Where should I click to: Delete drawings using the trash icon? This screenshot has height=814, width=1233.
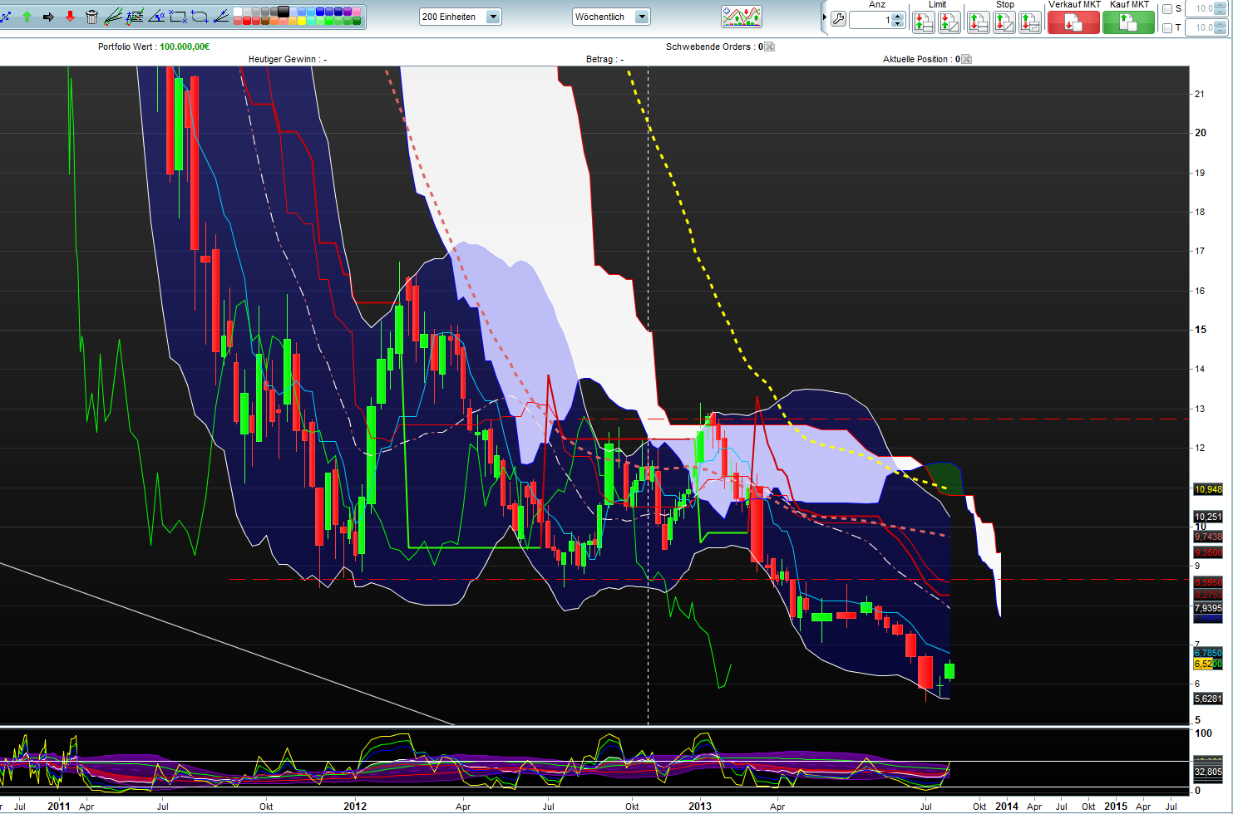click(x=91, y=16)
